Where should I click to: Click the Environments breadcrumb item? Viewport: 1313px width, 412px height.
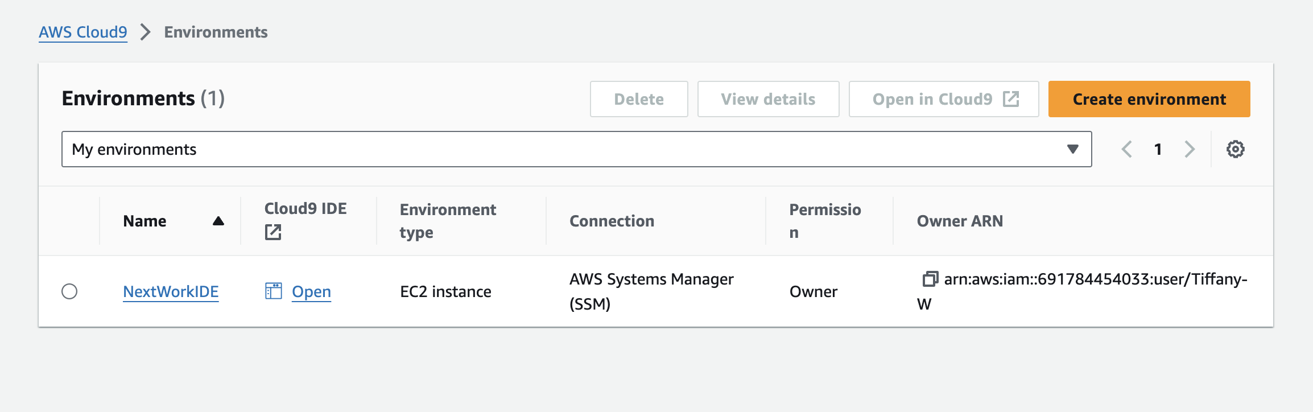(x=216, y=32)
